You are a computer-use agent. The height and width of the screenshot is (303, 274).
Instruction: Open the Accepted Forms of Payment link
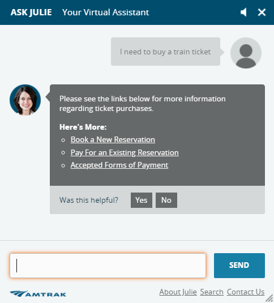point(119,165)
